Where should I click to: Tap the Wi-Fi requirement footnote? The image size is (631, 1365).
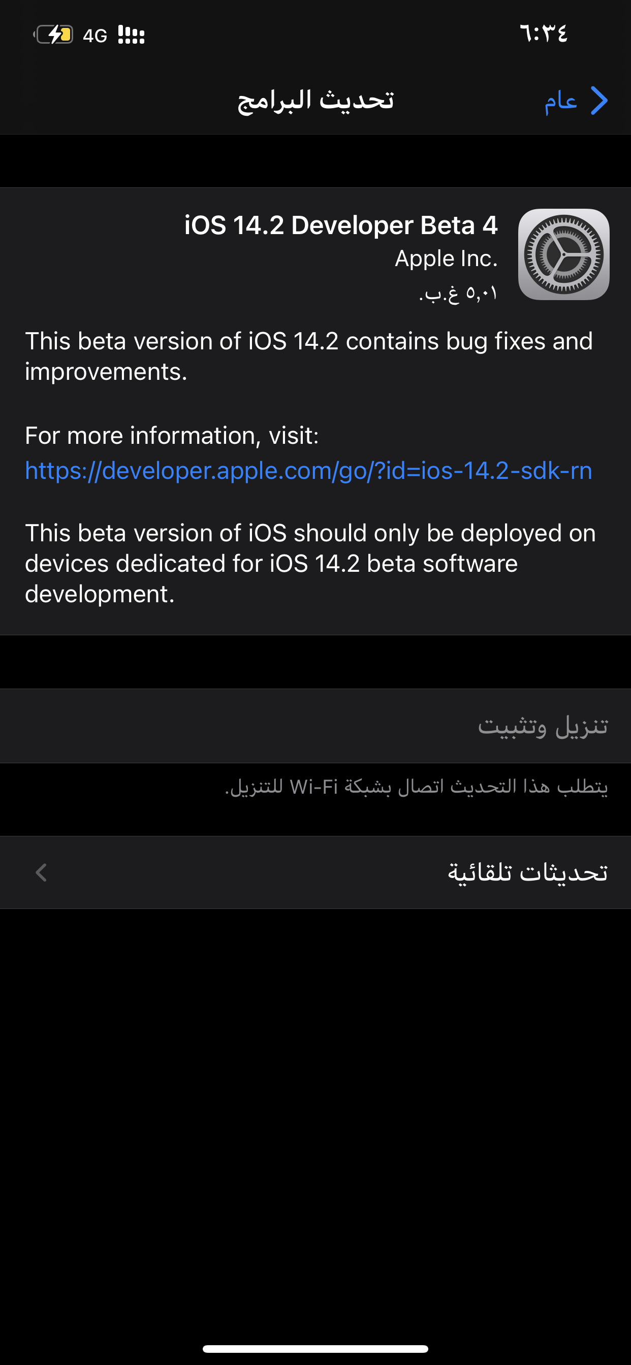click(x=416, y=787)
